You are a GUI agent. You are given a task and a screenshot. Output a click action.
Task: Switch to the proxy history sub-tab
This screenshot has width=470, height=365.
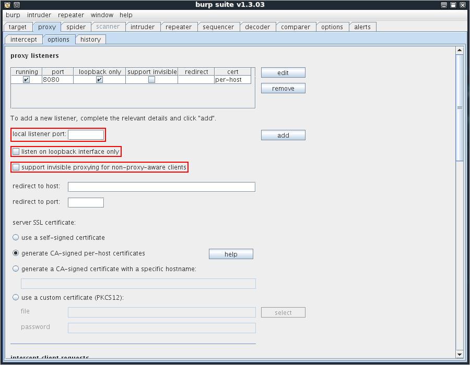tap(90, 40)
